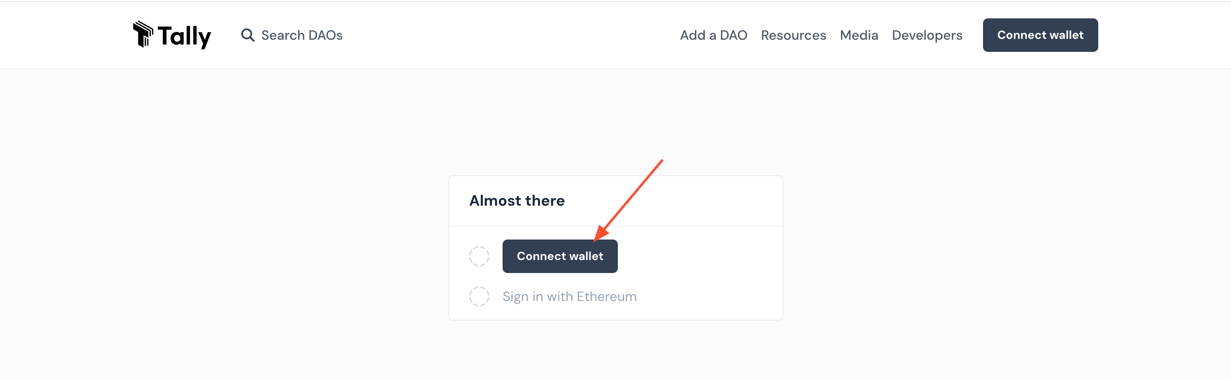Focus the Search DAOs field

(302, 35)
